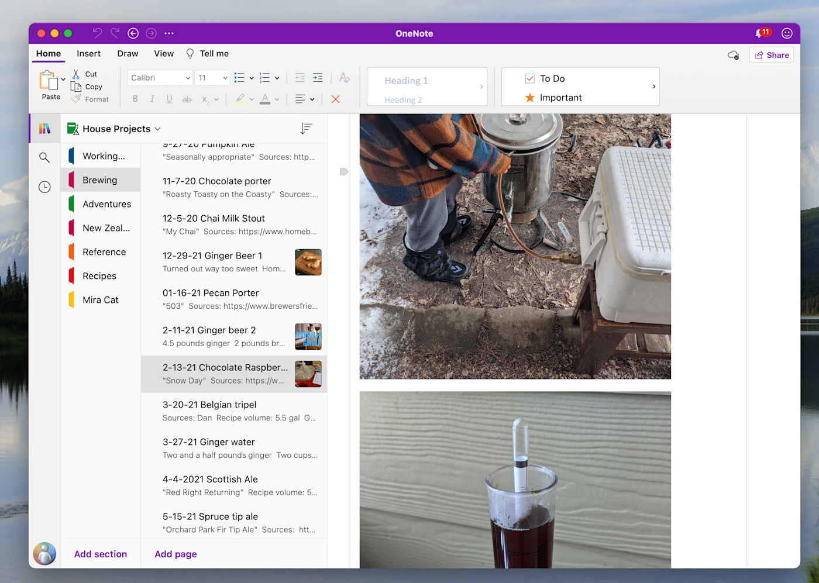Show notebooks with the books icon
This screenshot has width=819, height=583.
(44, 129)
